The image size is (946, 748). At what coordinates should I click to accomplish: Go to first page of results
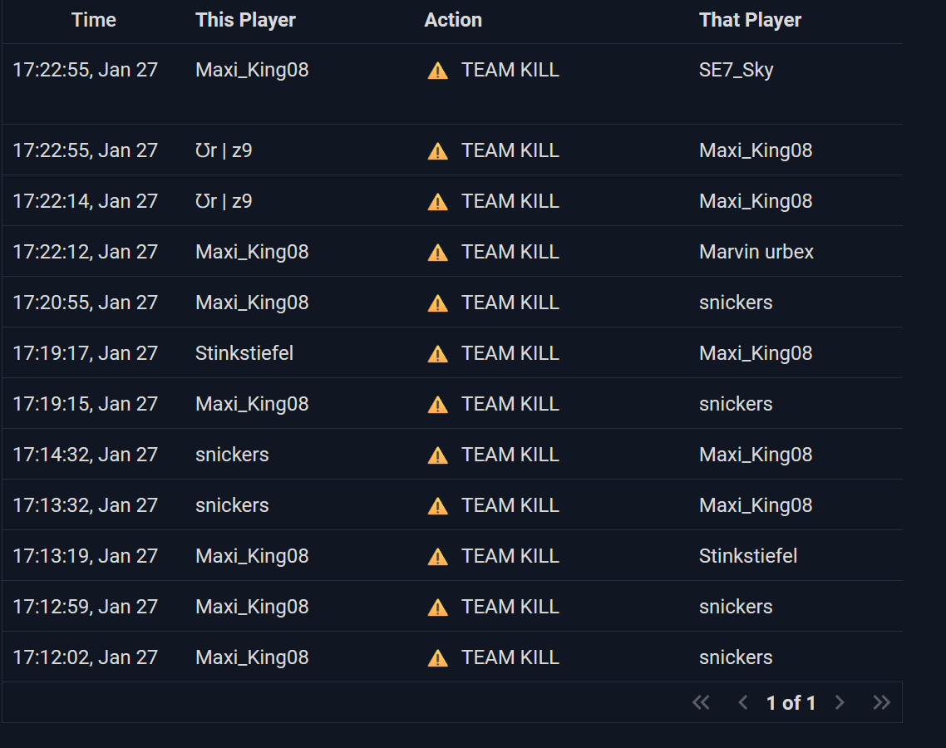point(701,703)
